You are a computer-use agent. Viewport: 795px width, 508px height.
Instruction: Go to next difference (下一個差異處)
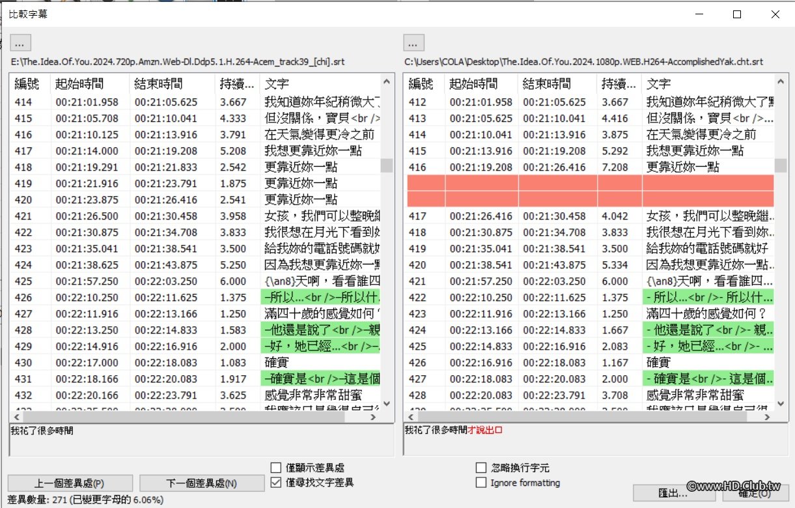click(202, 483)
